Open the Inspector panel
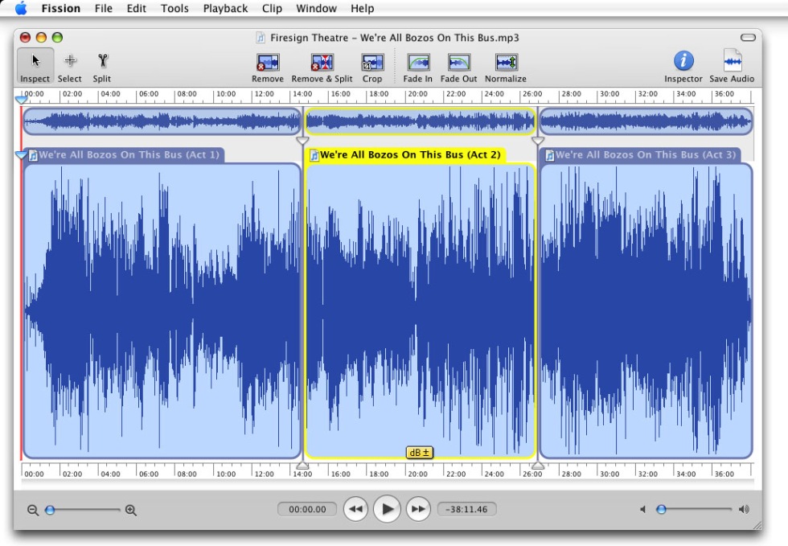This screenshot has width=788, height=546. 683,61
